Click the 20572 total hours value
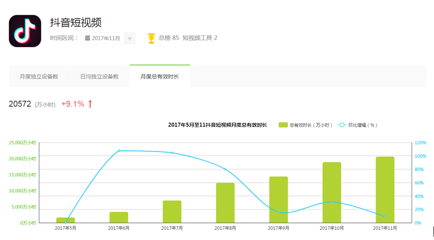The image size is (434, 240). click(x=19, y=104)
